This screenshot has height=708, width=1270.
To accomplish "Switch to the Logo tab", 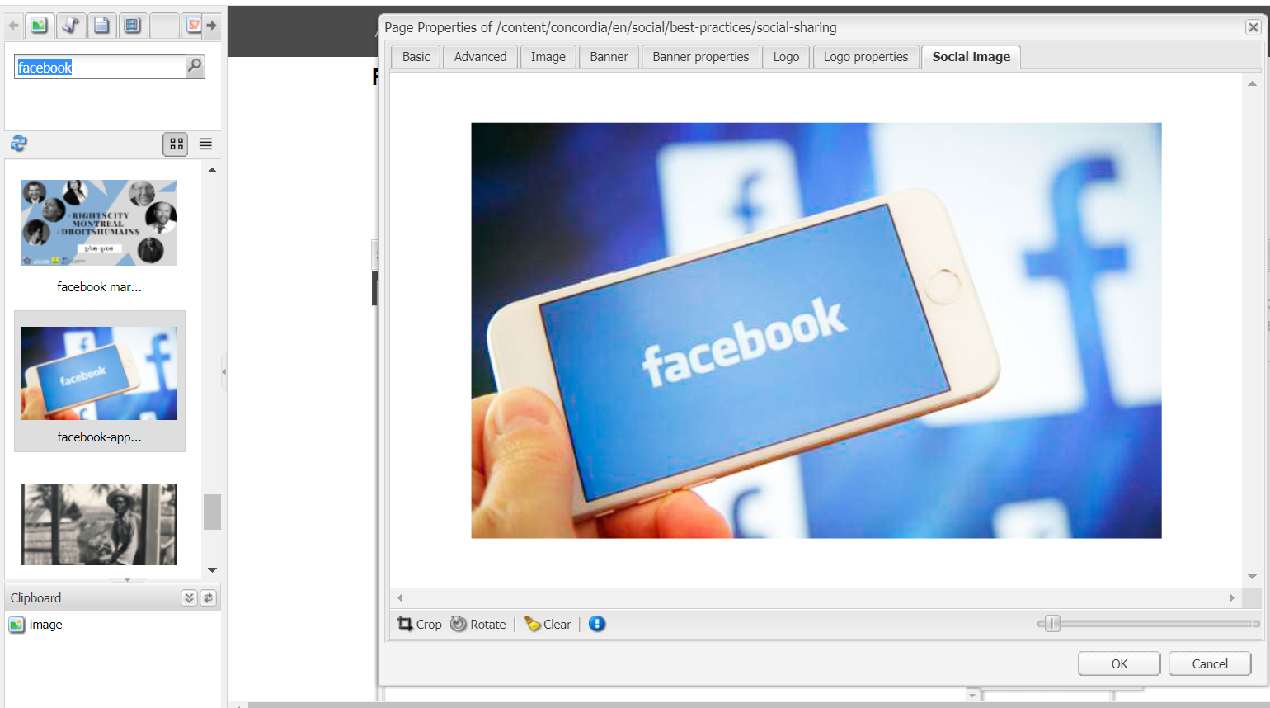I will [786, 57].
